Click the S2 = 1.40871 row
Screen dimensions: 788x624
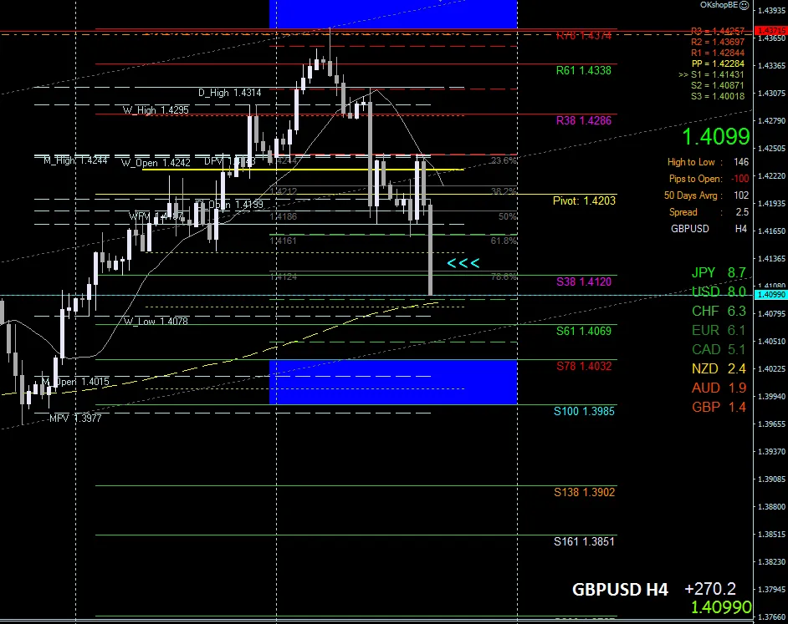pos(718,85)
